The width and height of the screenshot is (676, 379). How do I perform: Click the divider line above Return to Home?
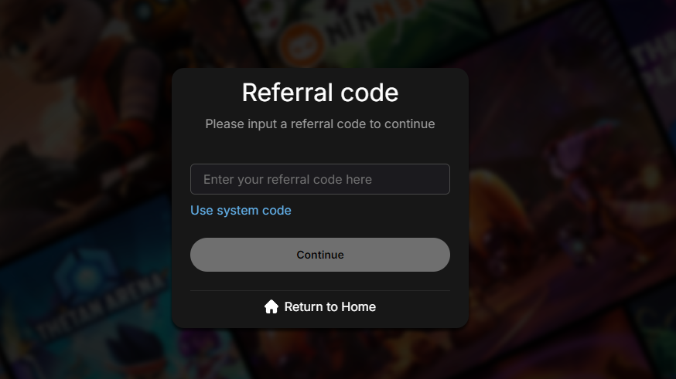[320, 290]
